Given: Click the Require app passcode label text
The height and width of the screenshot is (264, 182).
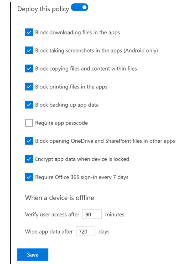Looking at the screenshot, I should (61, 123).
